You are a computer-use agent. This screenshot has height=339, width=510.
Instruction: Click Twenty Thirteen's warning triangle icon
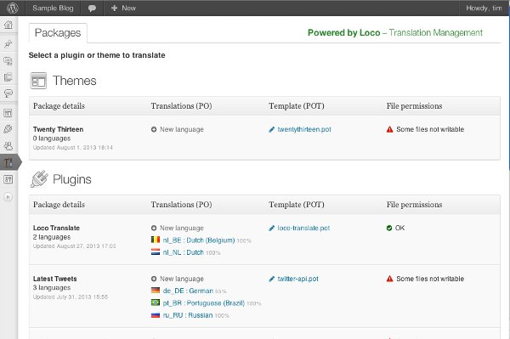[389, 129]
